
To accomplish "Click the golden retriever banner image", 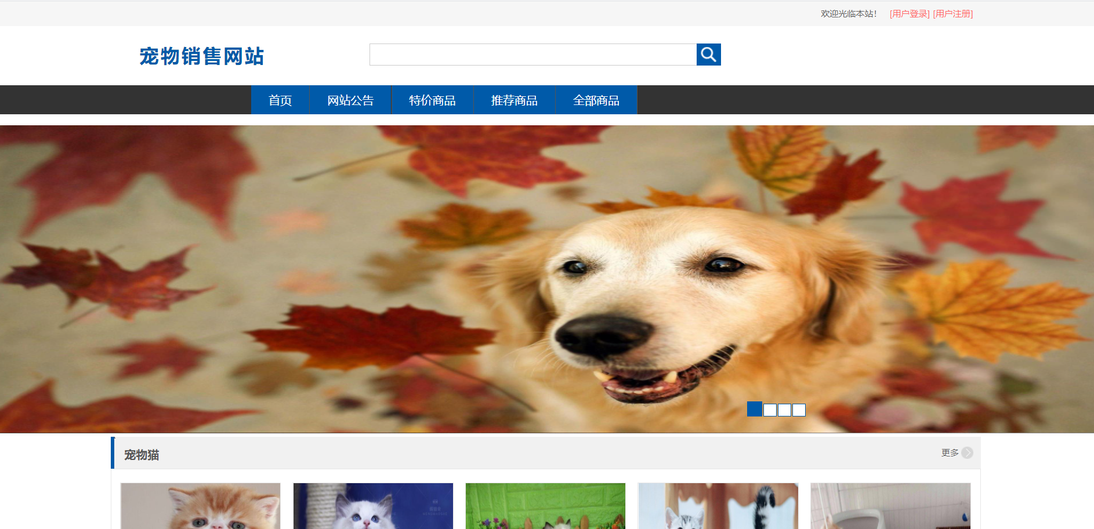I will tap(547, 279).
